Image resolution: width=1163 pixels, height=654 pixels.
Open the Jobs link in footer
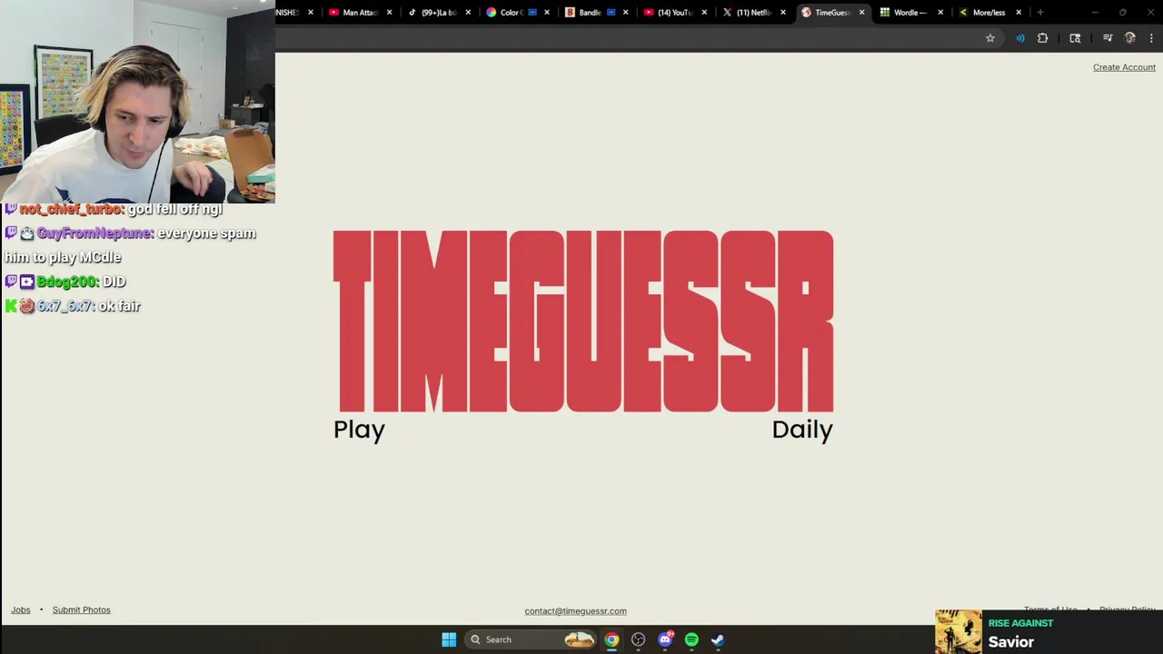(21, 610)
